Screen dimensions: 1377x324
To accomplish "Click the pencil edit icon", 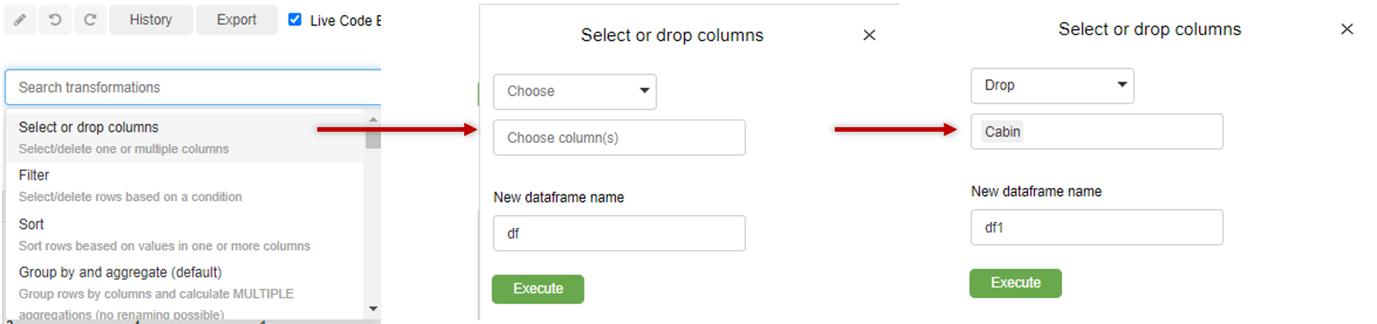I will click(20, 20).
